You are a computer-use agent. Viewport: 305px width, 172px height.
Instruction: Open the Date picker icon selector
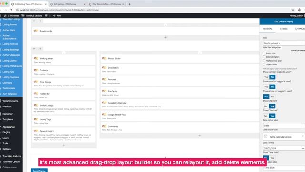pyautogui.click(x=284, y=137)
